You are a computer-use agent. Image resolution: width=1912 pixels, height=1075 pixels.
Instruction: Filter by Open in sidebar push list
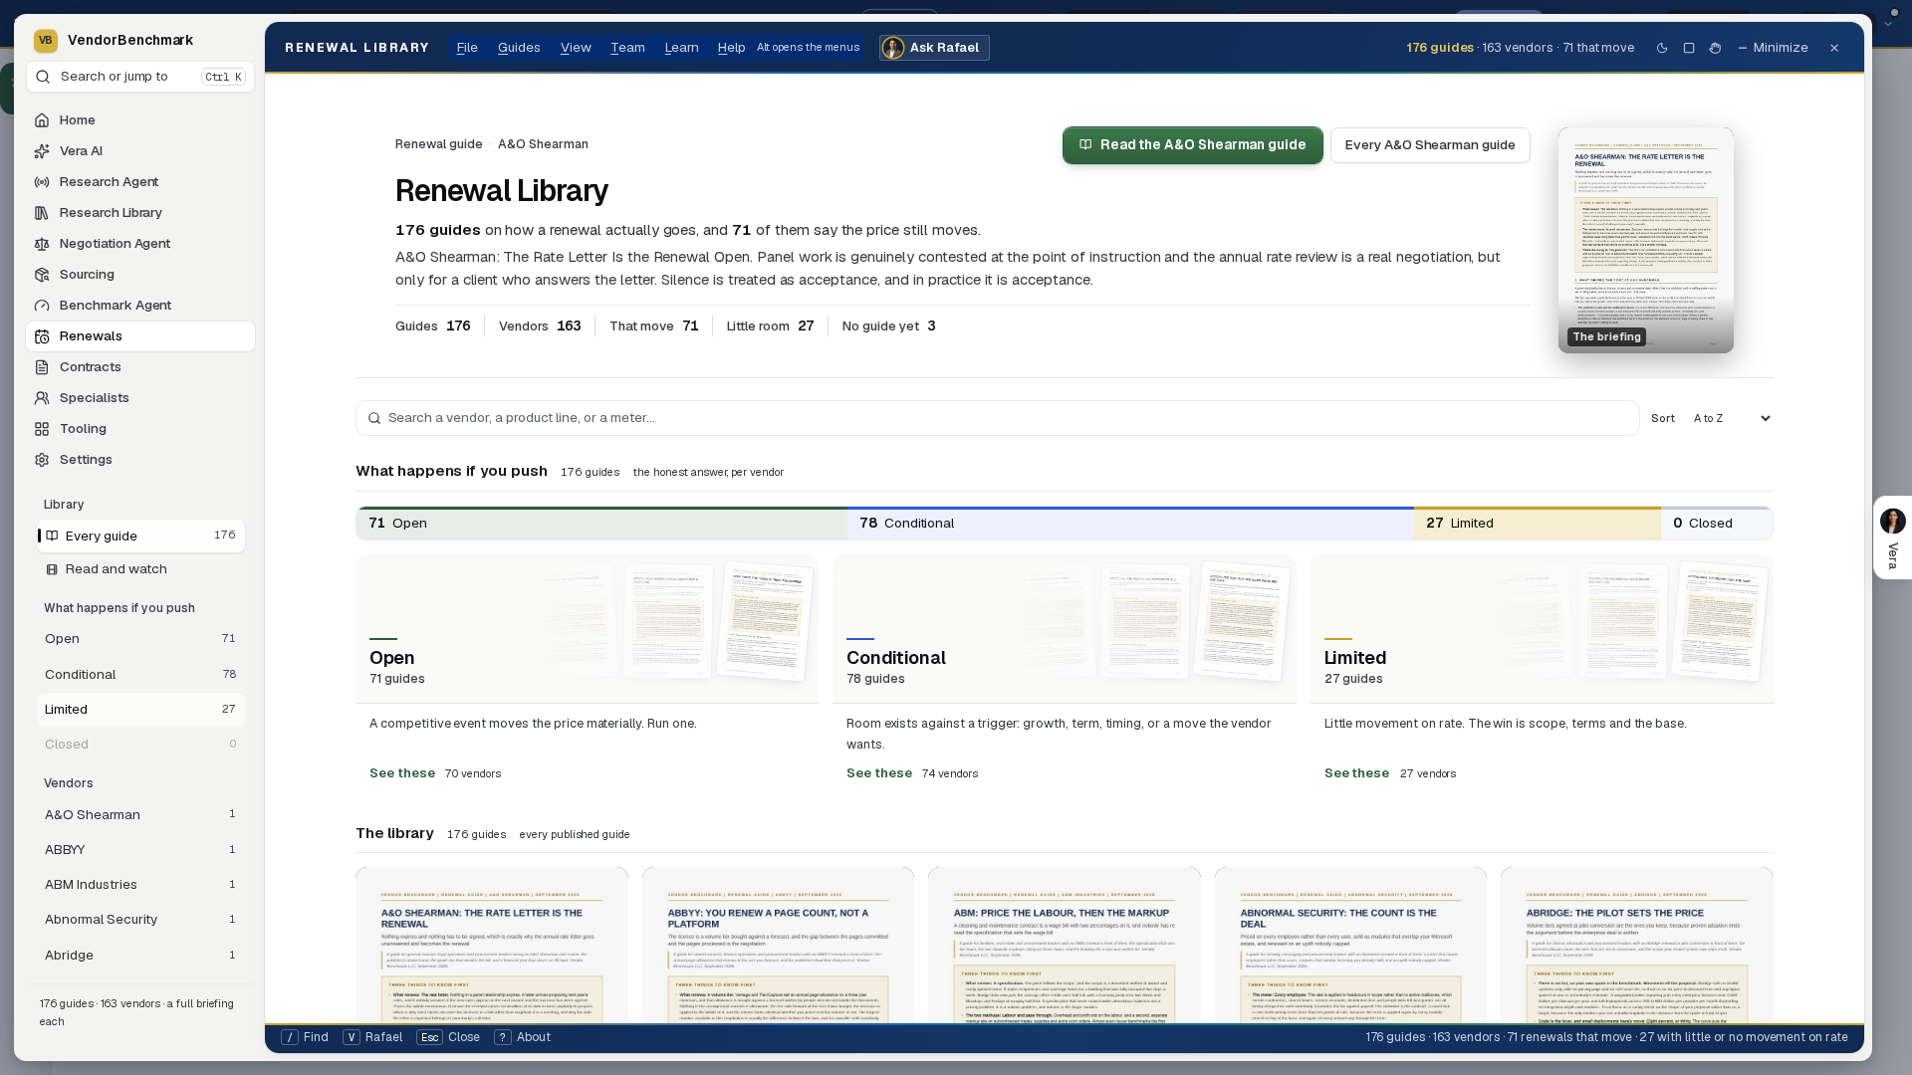[x=140, y=639]
